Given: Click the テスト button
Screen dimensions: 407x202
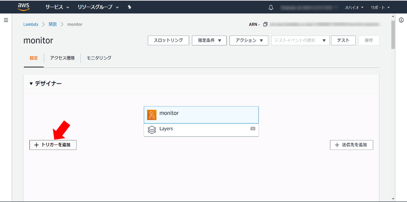Looking at the screenshot, I should (343, 40).
